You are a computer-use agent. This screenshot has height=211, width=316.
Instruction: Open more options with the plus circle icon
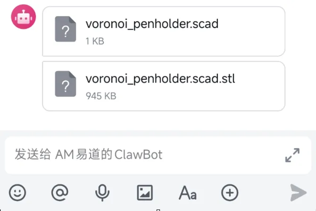pyautogui.click(x=230, y=193)
